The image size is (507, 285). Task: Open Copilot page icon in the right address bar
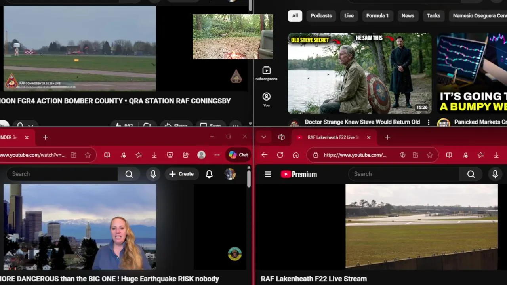click(x=402, y=155)
